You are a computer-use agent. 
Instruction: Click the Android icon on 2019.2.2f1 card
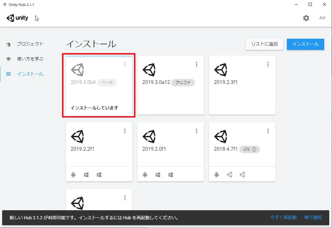(x=73, y=175)
